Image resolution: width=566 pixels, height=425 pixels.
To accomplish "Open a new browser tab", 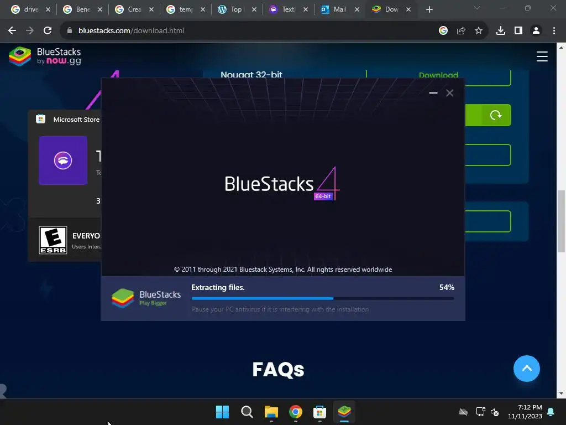I will tap(429, 10).
